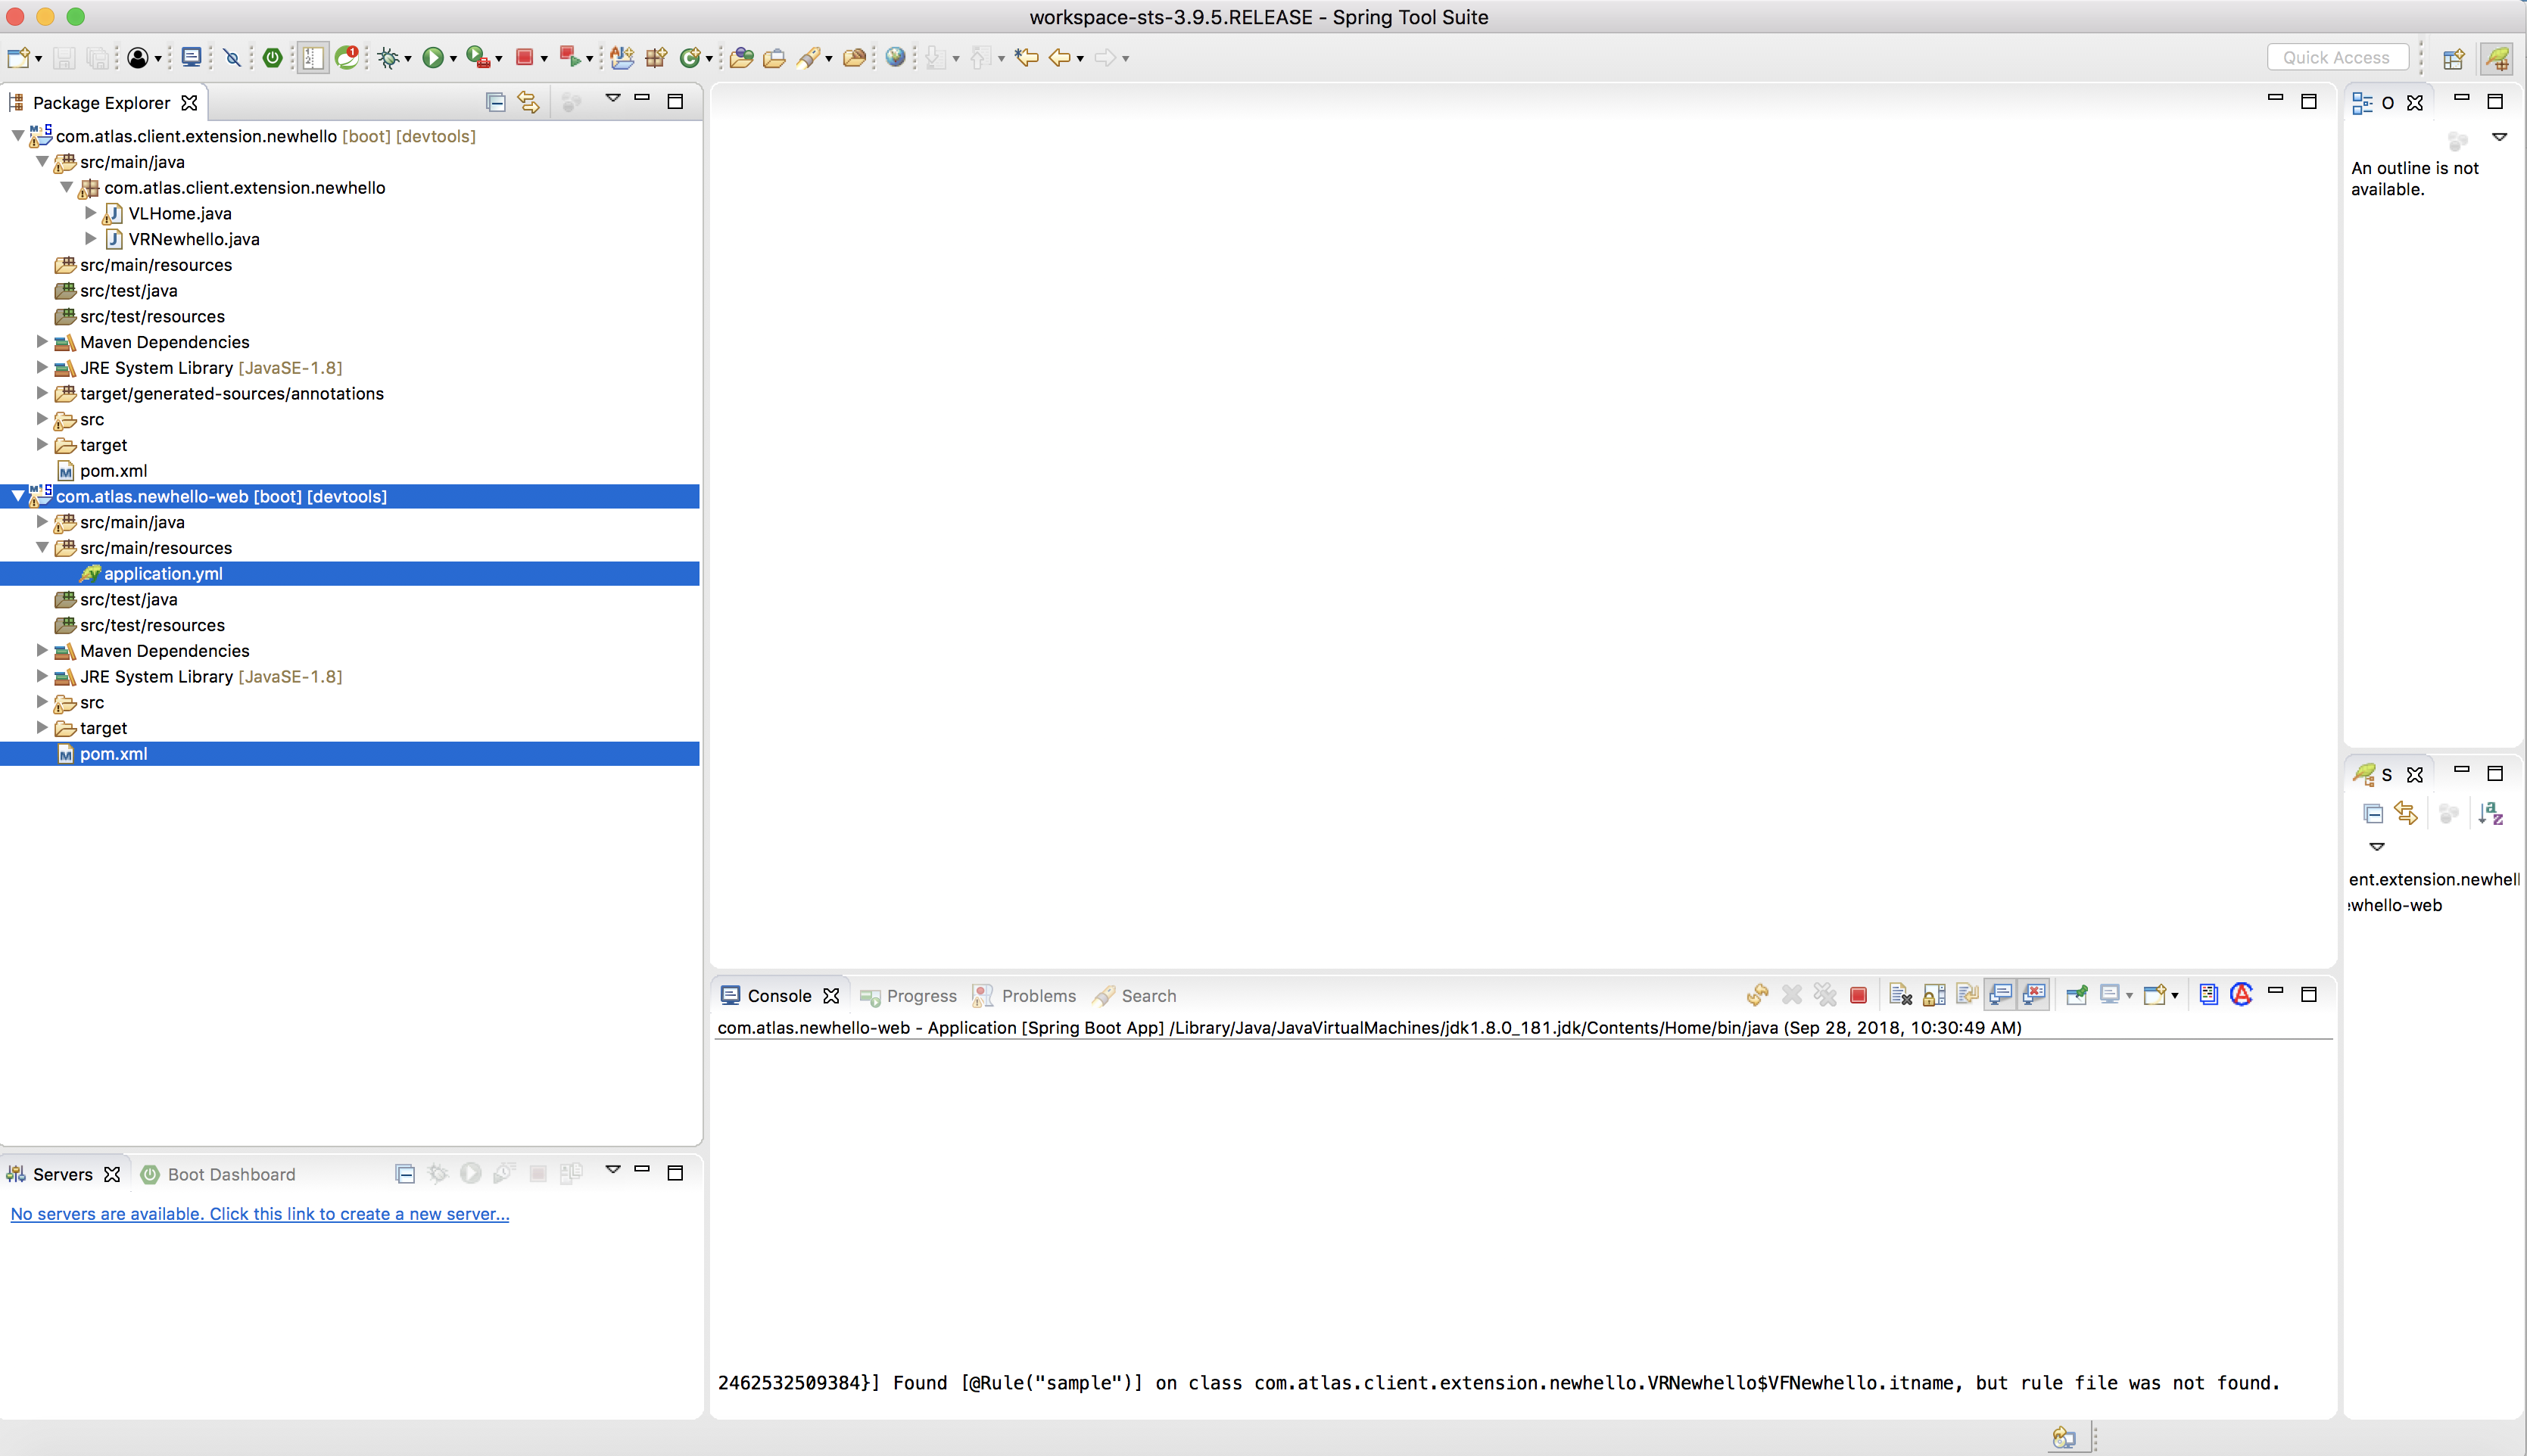This screenshot has height=1456, width=2527.
Task: Open the Display Selected Console dropdown
Action: pos(2129,996)
